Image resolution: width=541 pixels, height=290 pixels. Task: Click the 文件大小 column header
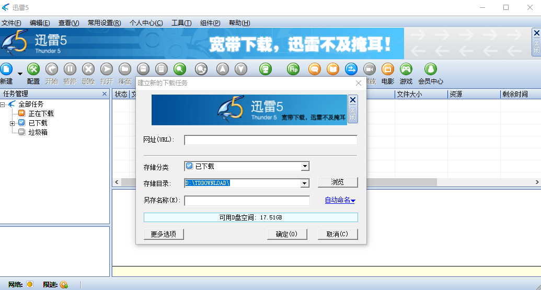pos(421,94)
